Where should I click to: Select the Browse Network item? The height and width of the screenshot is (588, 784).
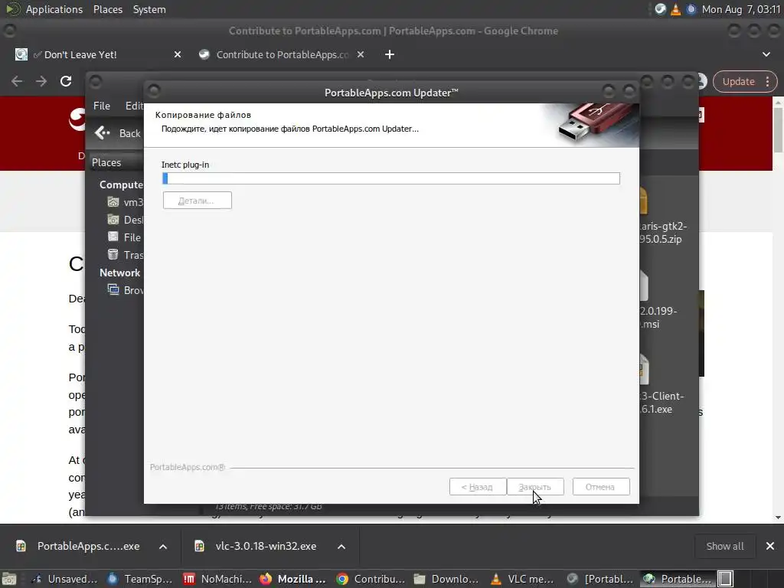pos(126,290)
